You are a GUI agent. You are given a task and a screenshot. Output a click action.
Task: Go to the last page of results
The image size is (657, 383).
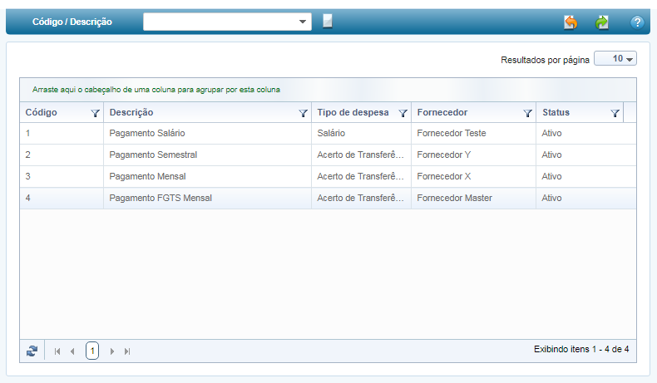click(127, 351)
